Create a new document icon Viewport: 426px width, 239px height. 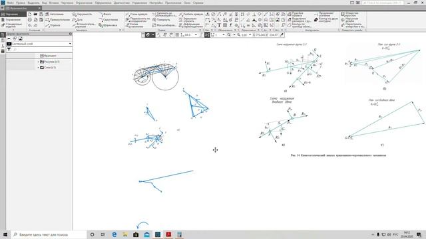pos(30,14)
